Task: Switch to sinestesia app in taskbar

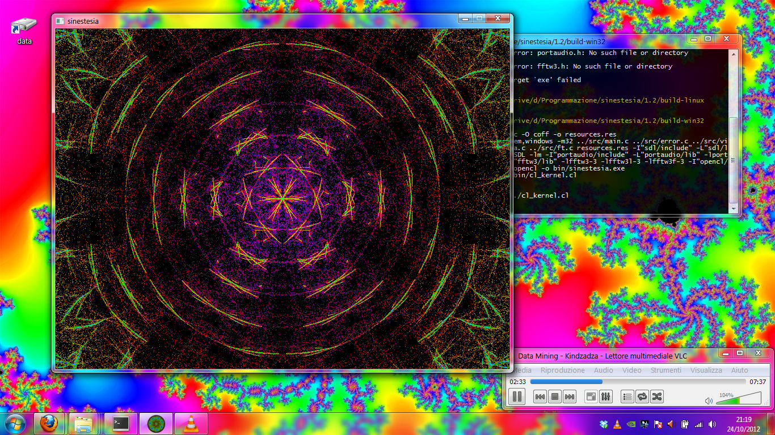Action: click(156, 423)
